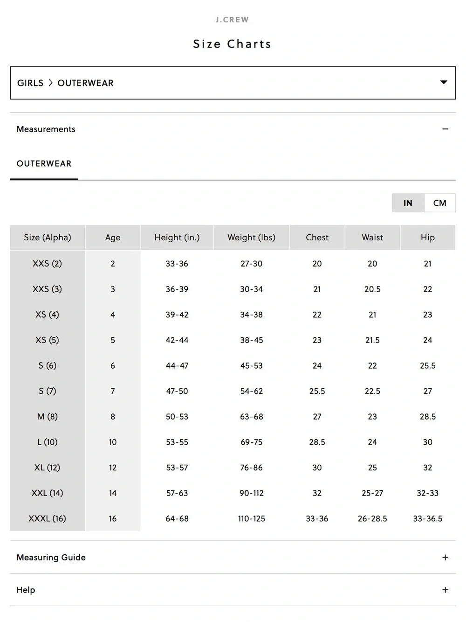Open the Help section label
The height and width of the screenshot is (622, 466).
26,590
